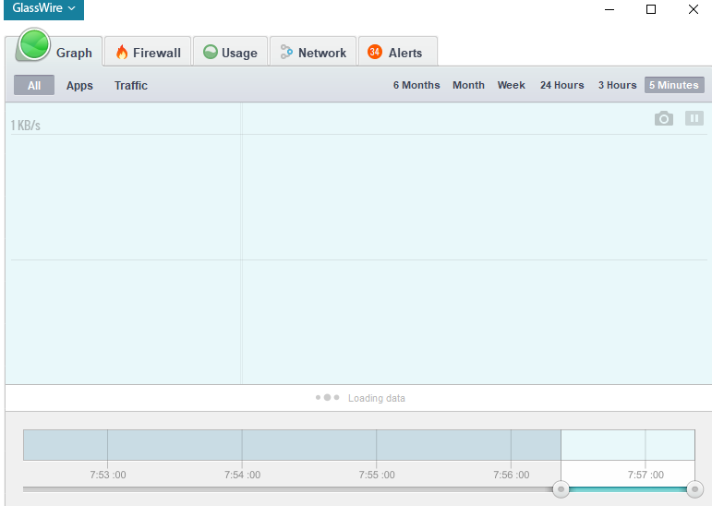
Task: Click the Network nodes icon
Action: click(286, 53)
